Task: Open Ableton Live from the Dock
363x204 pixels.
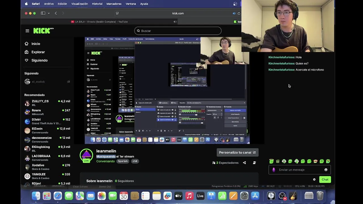Action: pyautogui.click(x=200, y=196)
